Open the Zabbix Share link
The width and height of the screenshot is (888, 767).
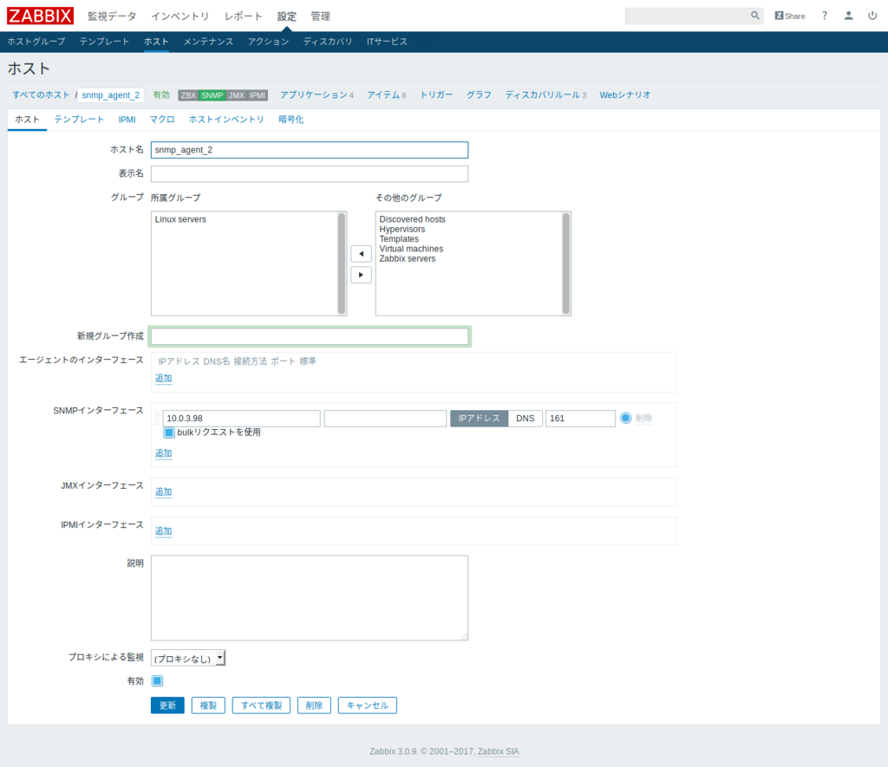[790, 16]
